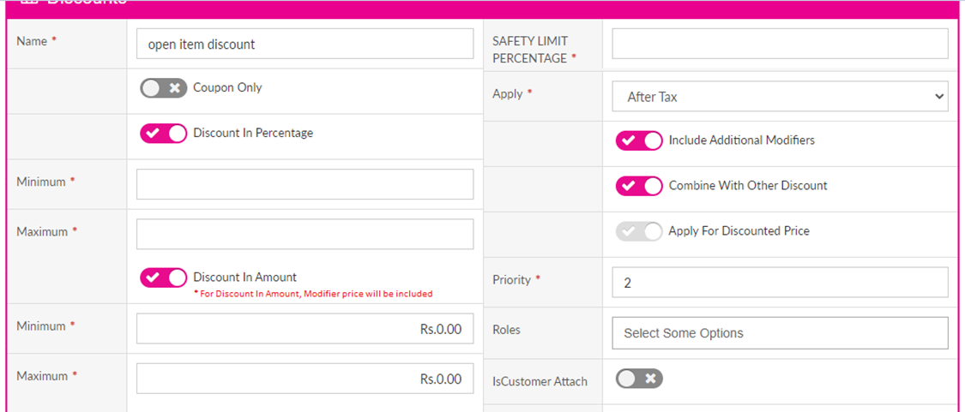965x412 pixels.
Task: Toggle the Apply For Discounted Price switch
Action: (639, 231)
